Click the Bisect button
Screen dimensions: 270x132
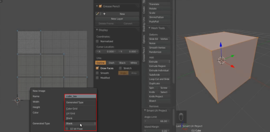point(159,101)
